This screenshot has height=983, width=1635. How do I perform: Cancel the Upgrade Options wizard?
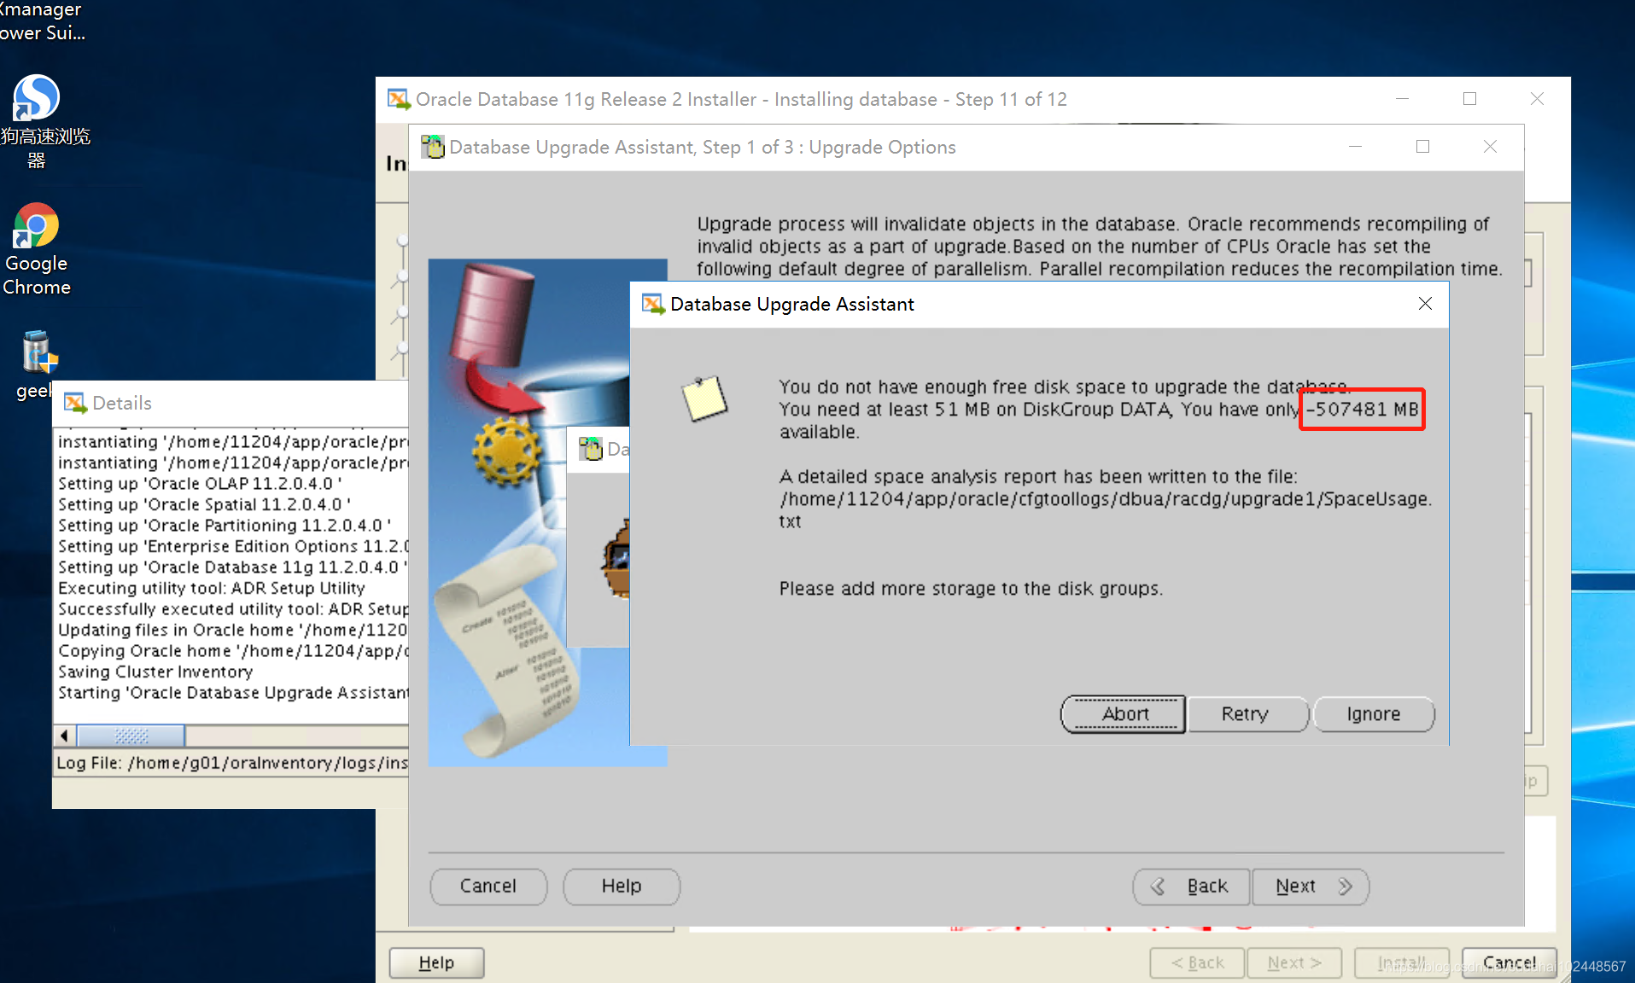[x=488, y=887]
